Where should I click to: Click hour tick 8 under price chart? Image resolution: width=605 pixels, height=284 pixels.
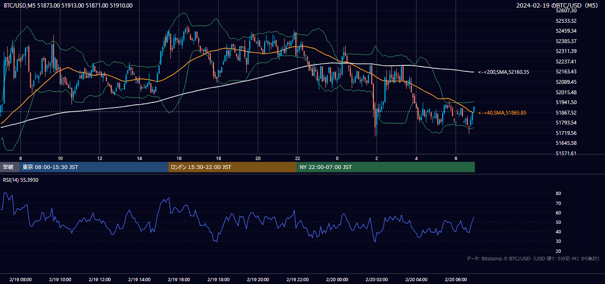(20, 158)
